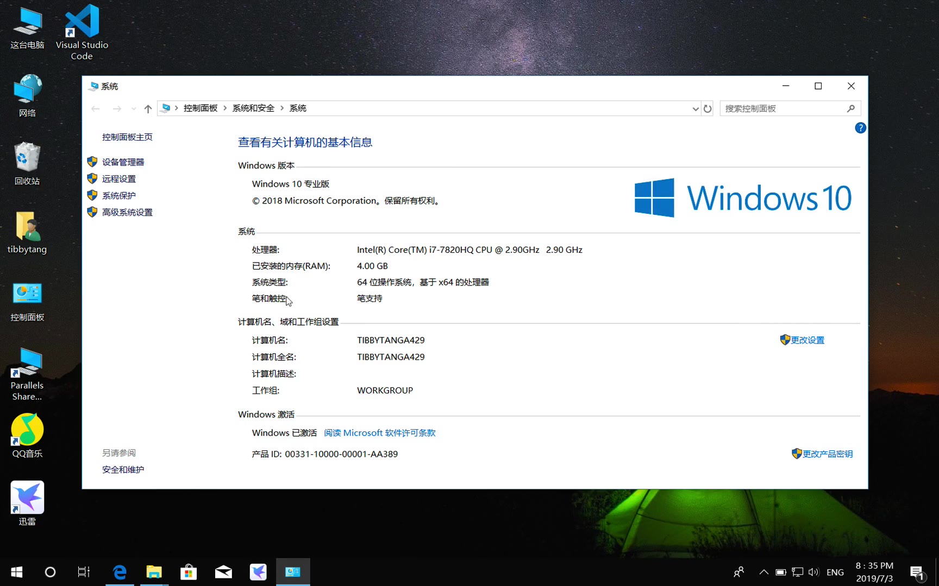Open the 控制面板 desktop icon
Image resolution: width=939 pixels, height=586 pixels.
point(27,301)
